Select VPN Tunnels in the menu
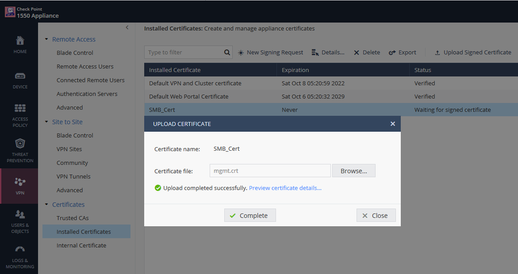Image resolution: width=518 pixels, height=274 pixels. (x=73, y=177)
